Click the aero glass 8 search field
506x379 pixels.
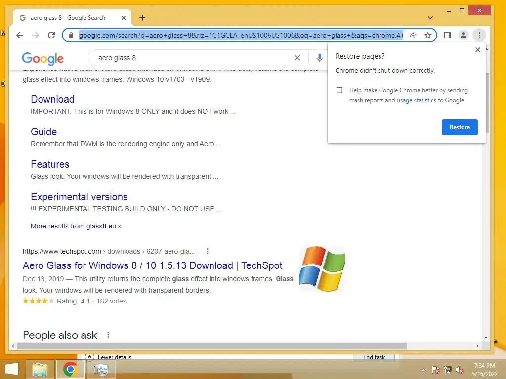[194, 58]
